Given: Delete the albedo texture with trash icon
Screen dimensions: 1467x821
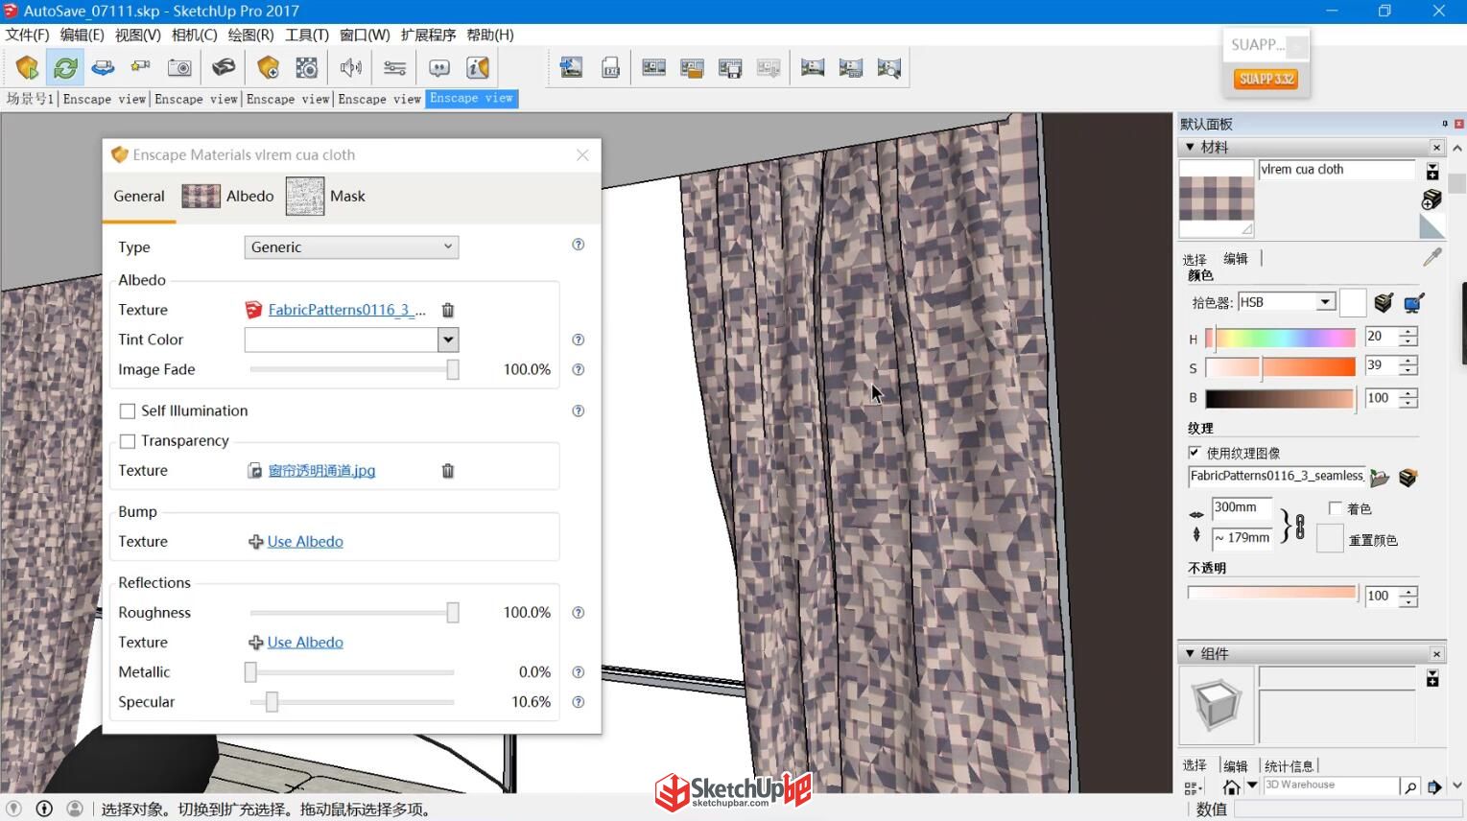Looking at the screenshot, I should point(447,310).
